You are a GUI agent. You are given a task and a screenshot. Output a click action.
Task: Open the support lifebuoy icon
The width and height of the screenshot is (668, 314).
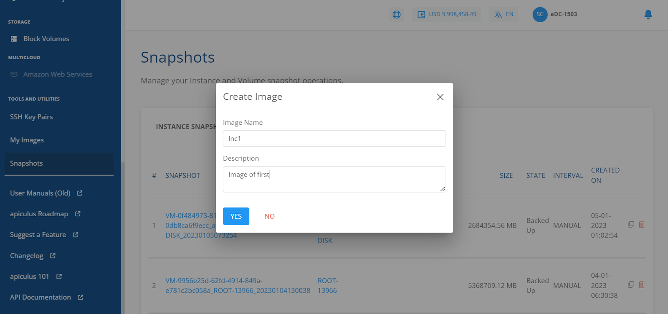tap(397, 15)
